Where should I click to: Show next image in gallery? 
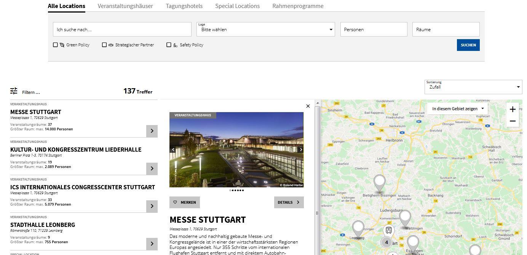point(301,150)
